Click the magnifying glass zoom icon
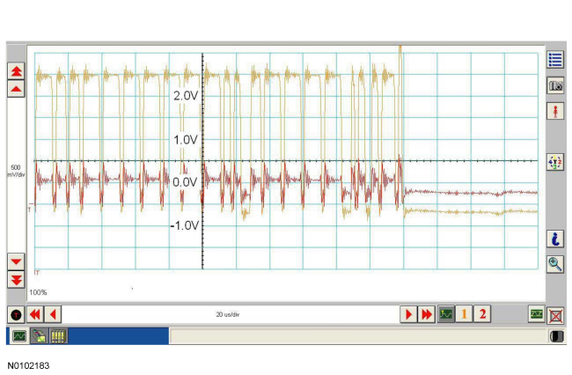Viewport: 572px width, 375px height. pos(555,263)
